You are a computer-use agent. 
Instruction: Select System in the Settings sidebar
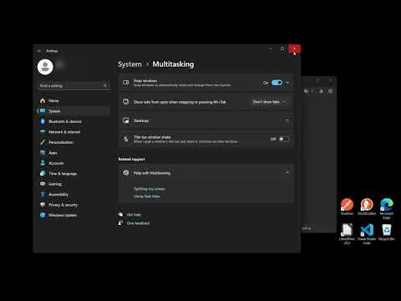(x=74, y=111)
